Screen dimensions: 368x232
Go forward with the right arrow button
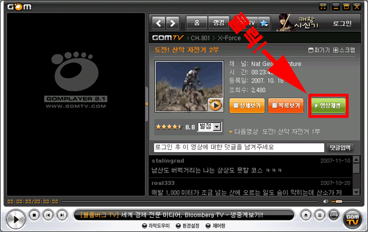coord(172,24)
